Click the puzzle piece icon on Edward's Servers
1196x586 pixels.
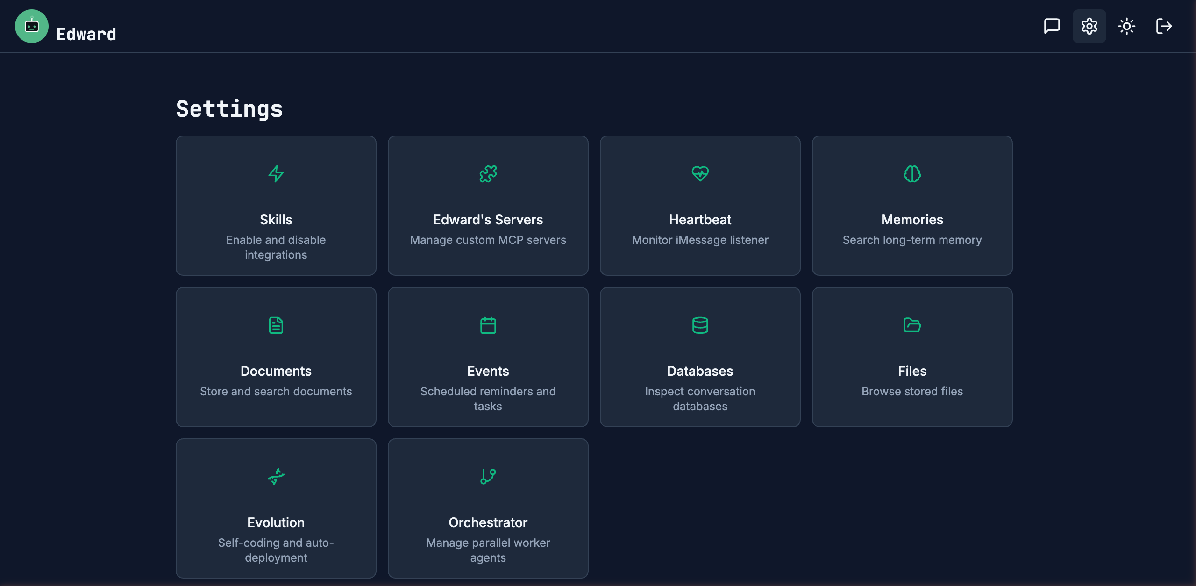pos(488,173)
